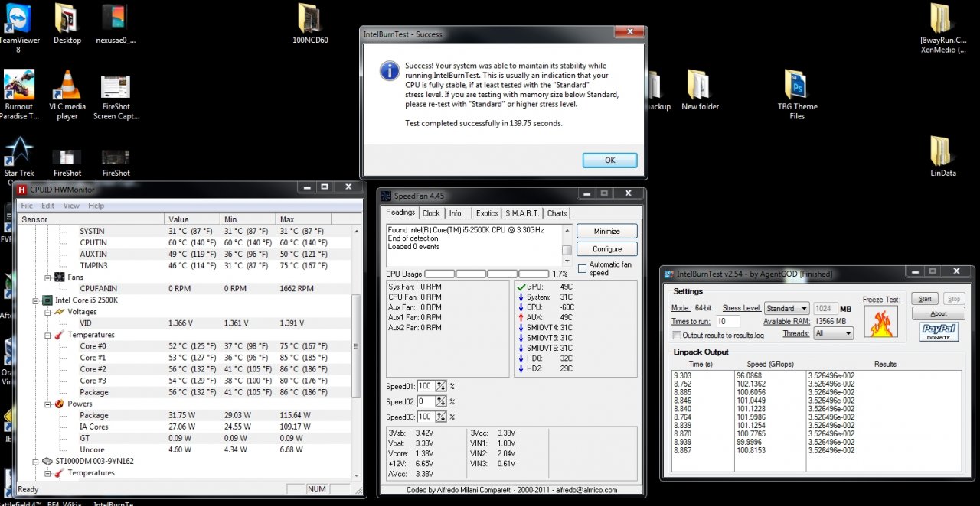Screen dimensions: 980x506
Task: Adjust the Speed01 spinner arrows
Action: (x=443, y=386)
